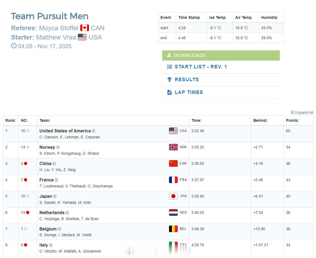Click the Belgium flag icon in results
Viewport: 316px width, 258px height.
(x=173, y=229)
